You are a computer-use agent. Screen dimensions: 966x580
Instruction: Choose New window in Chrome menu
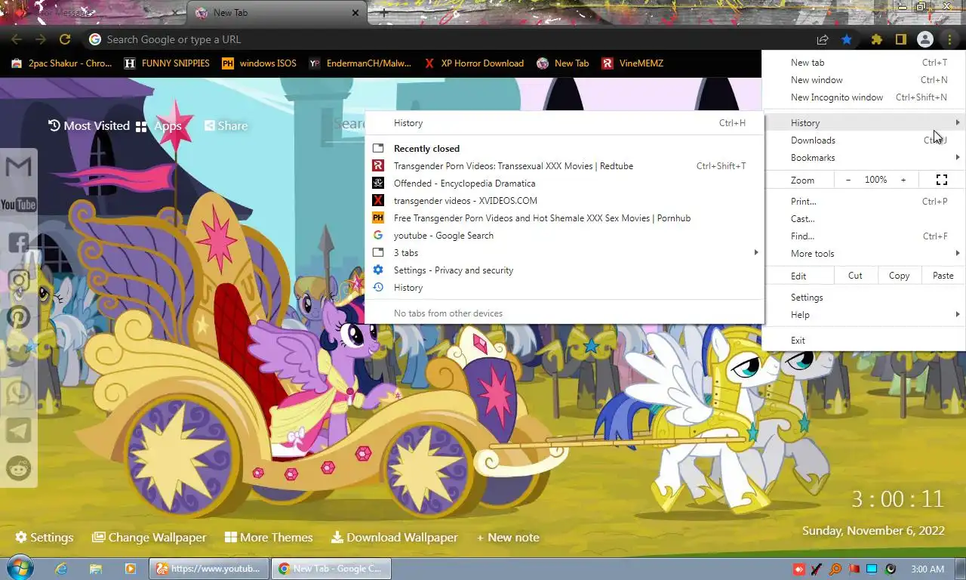click(863, 80)
